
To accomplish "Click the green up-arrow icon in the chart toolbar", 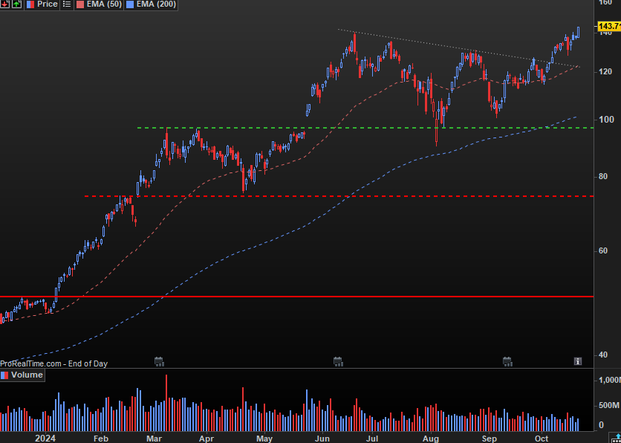I will 16,4.
